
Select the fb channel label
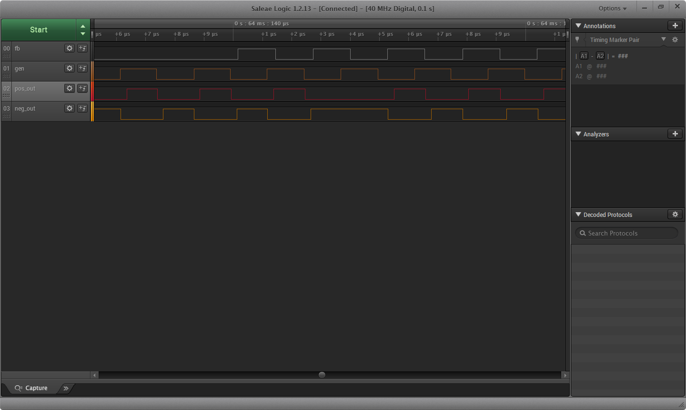coord(17,48)
